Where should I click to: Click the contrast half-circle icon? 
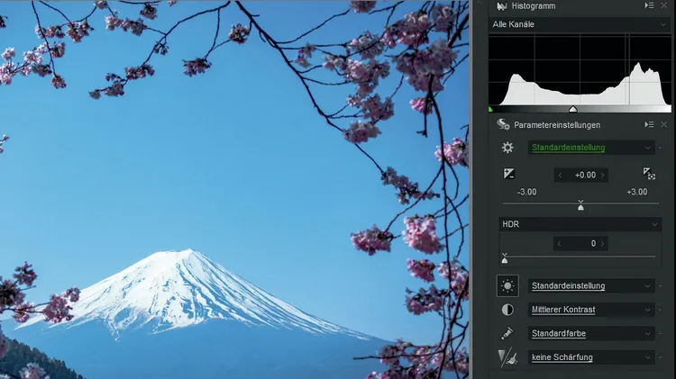507,310
